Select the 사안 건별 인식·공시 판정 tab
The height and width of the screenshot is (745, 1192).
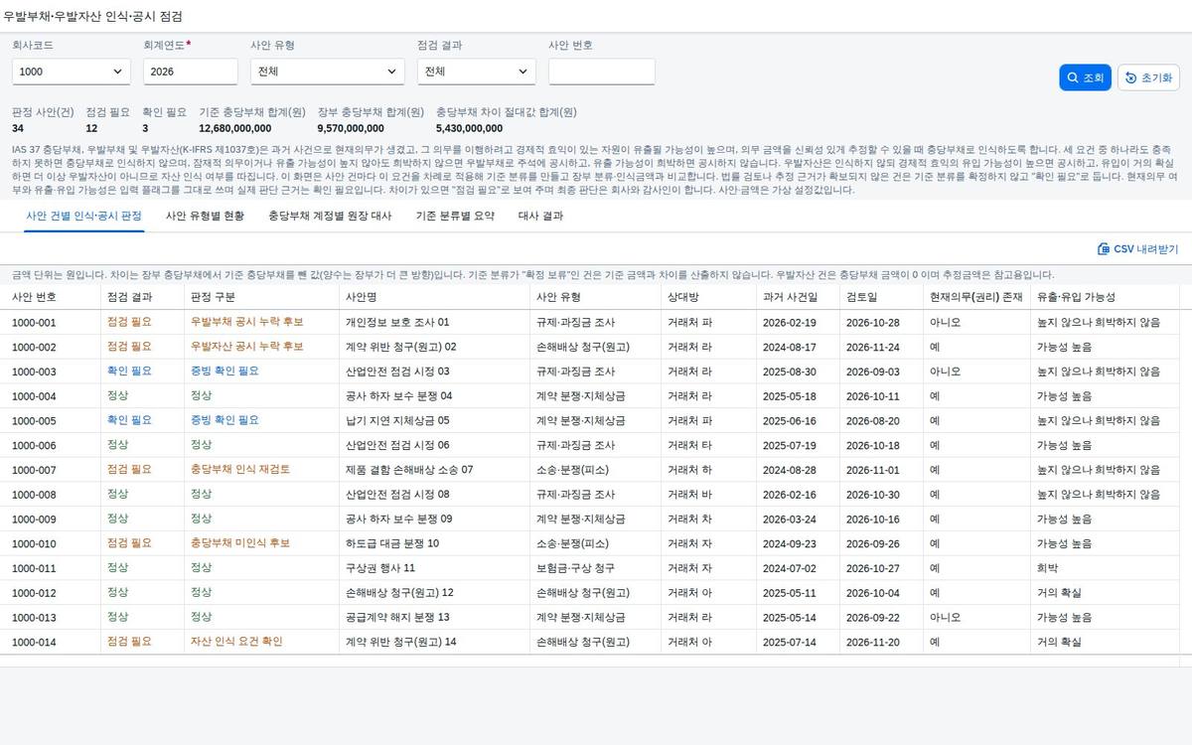pos(83,216)
